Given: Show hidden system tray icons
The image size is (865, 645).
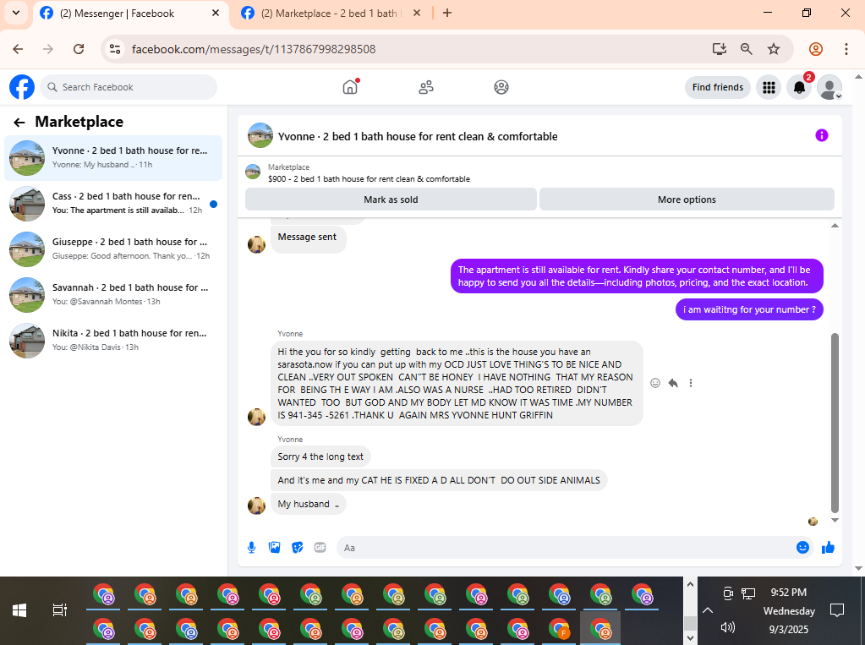Looking at the screenshot, I should (x=708, y=610).
